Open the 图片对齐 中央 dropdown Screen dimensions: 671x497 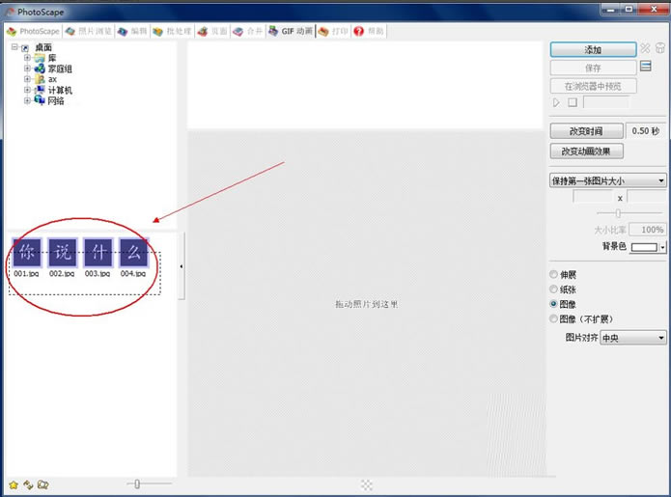click(x=633, y=338)
